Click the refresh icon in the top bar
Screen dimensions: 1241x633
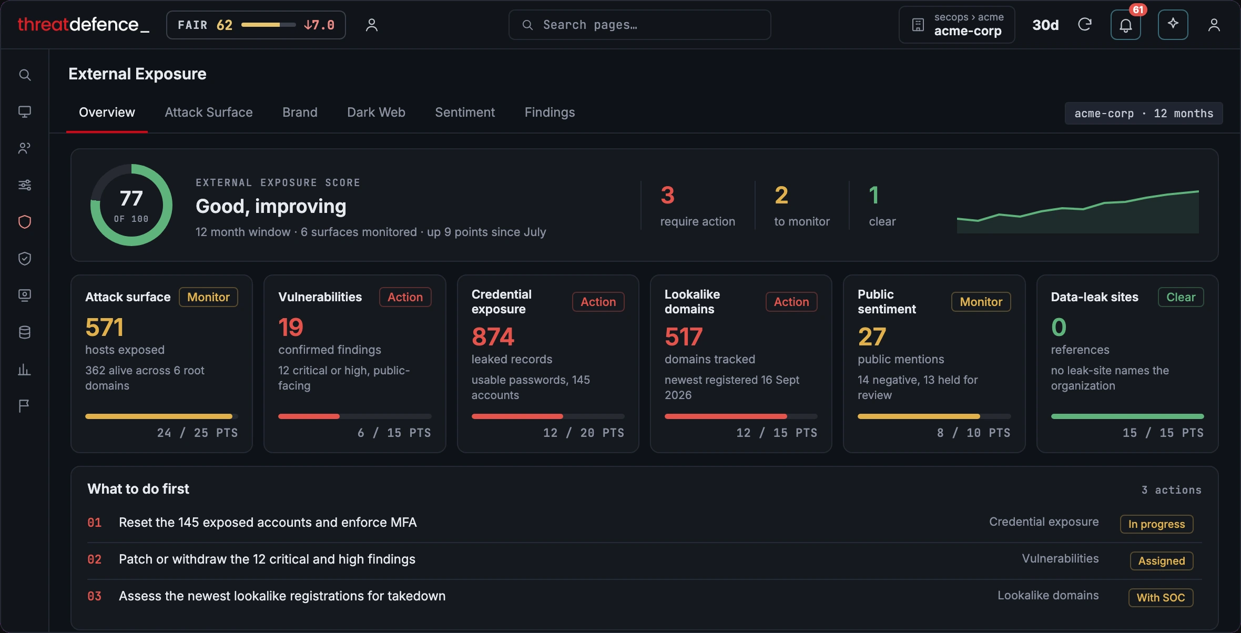[x=1085, y=25]
